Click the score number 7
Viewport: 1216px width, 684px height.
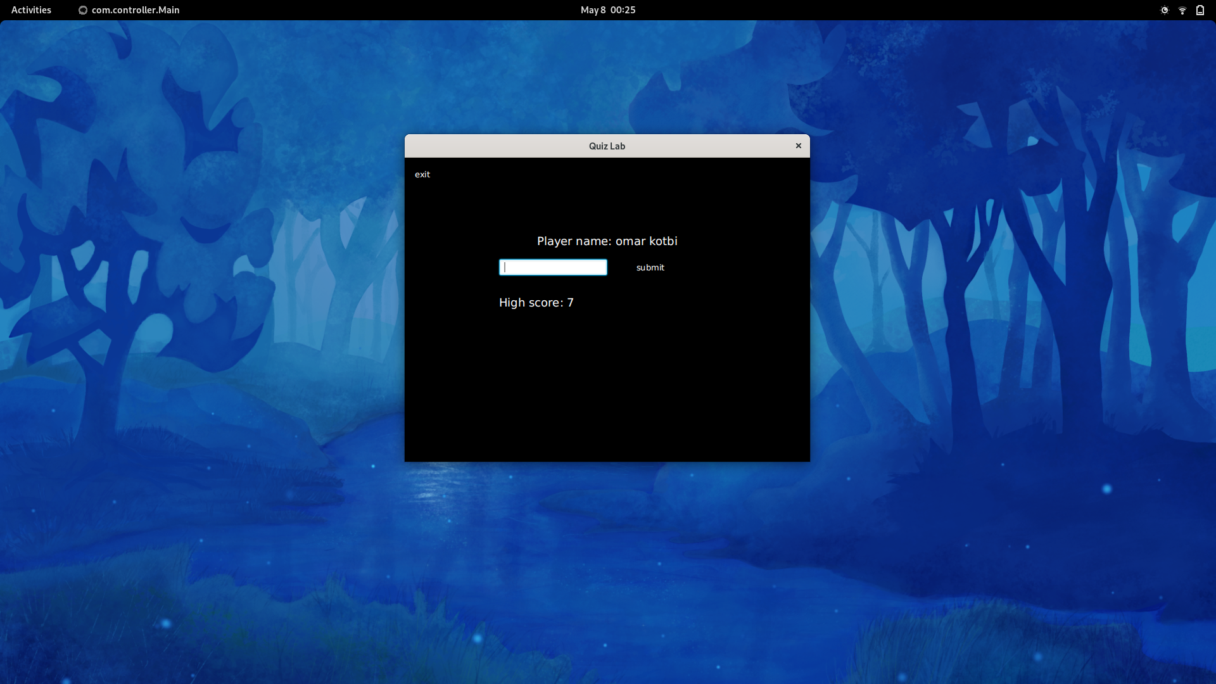coord(570,303)
